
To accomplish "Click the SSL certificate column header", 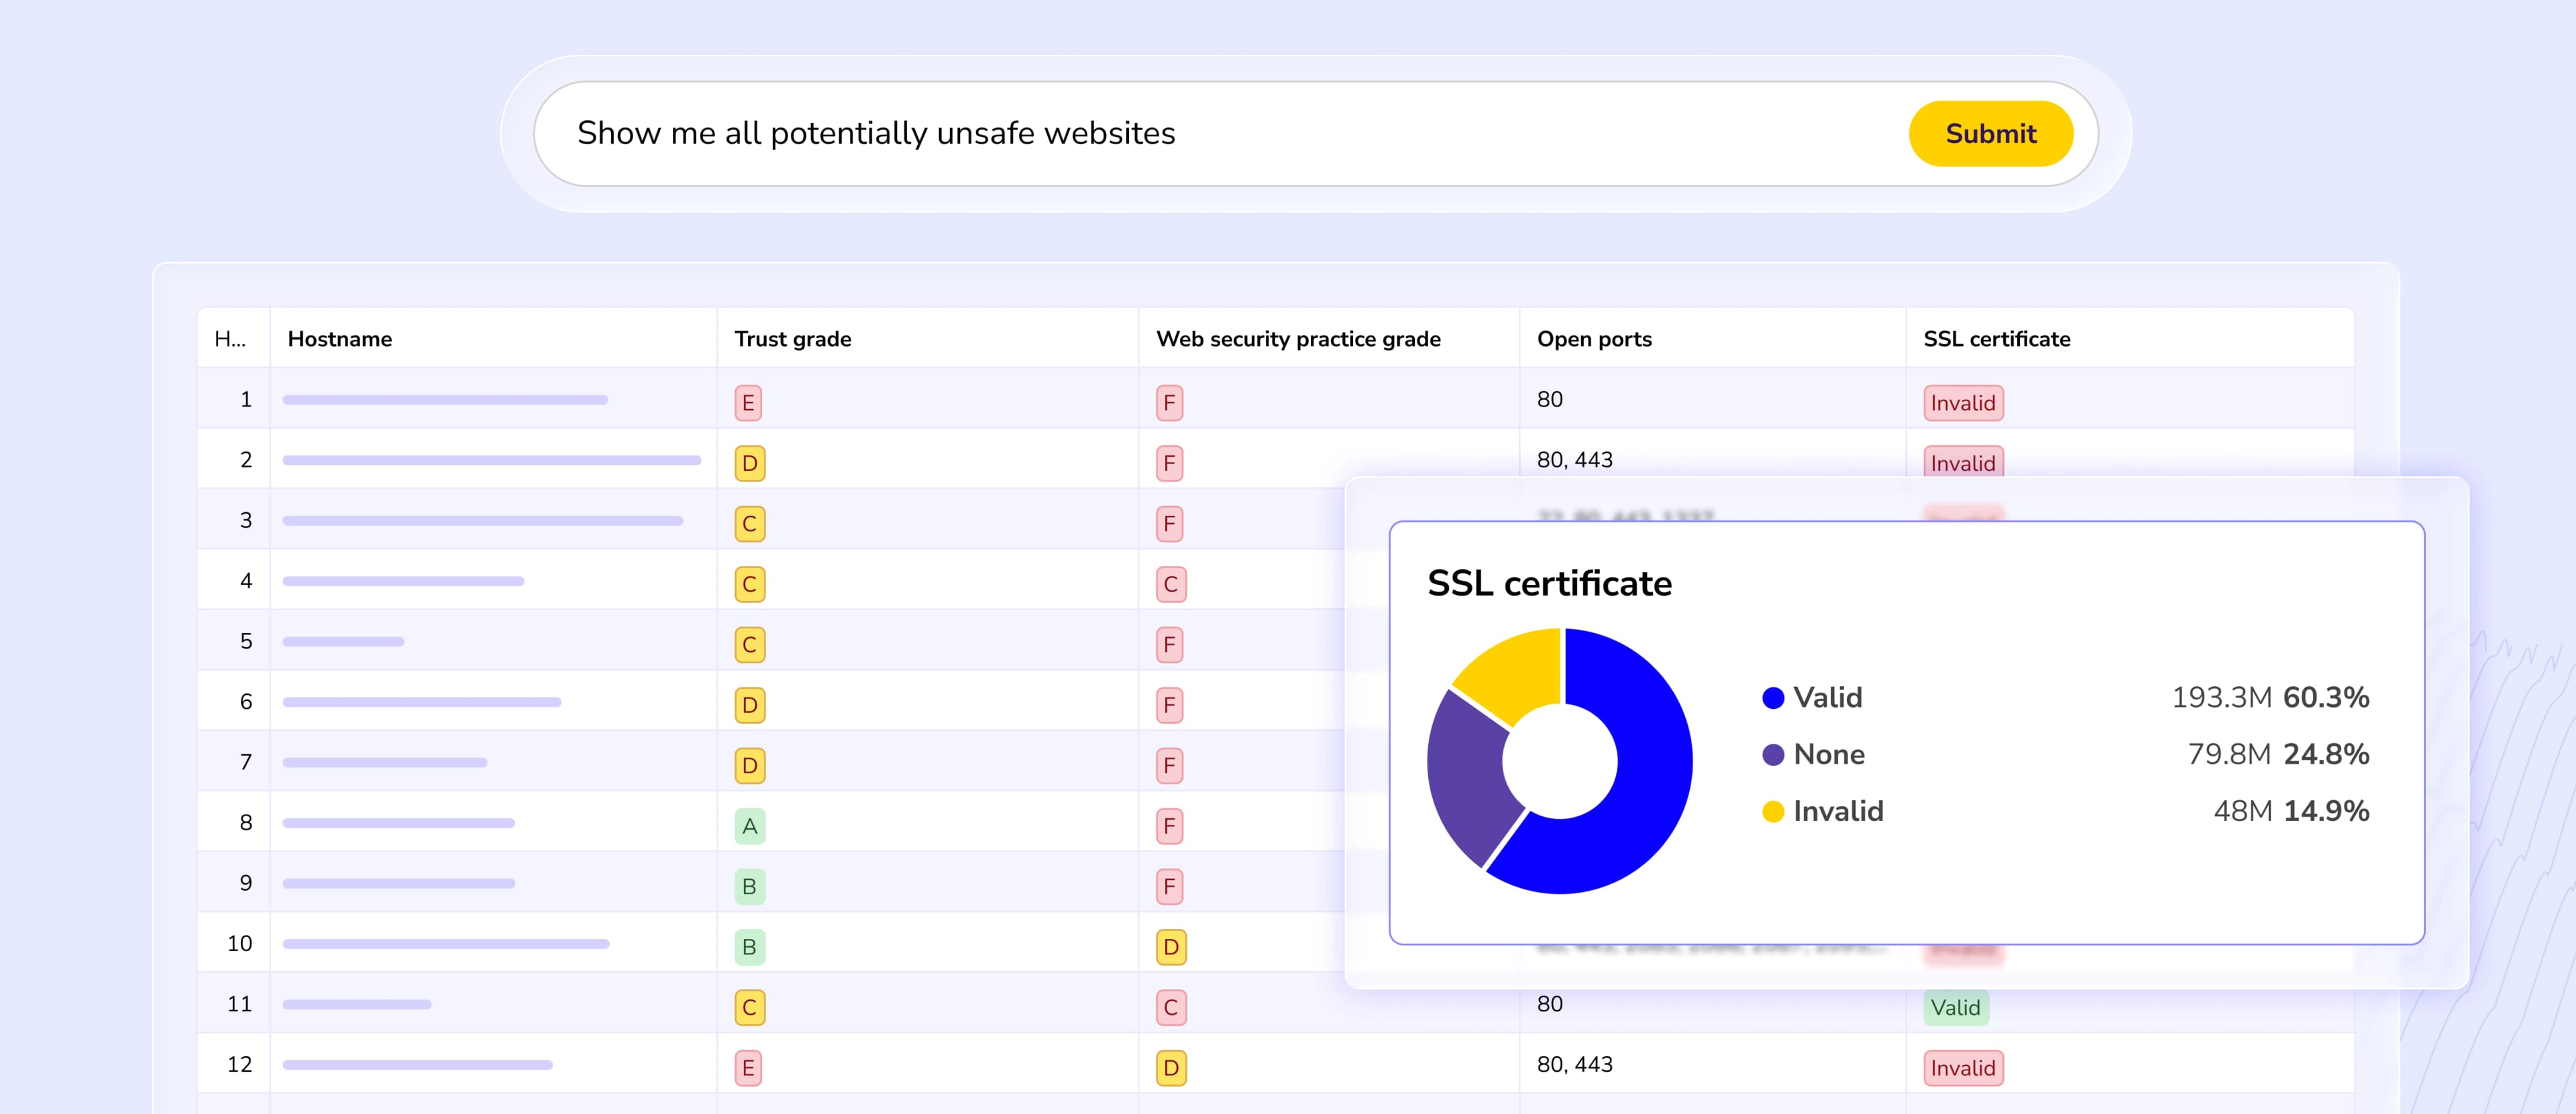I will tap(1996, 339).
